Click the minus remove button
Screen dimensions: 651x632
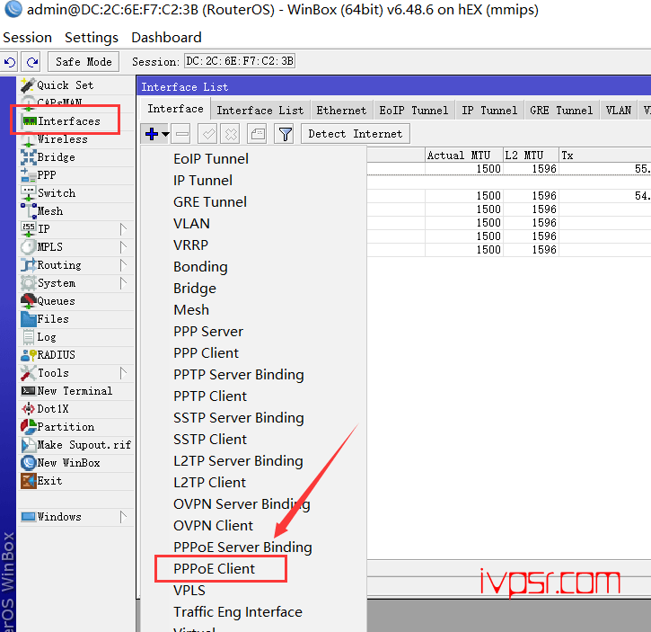coord(182,134)
